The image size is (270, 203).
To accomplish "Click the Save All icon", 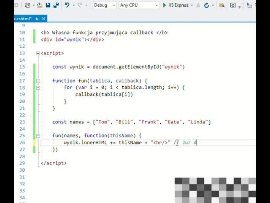I will pyautogui.click(x=56, y=5).
